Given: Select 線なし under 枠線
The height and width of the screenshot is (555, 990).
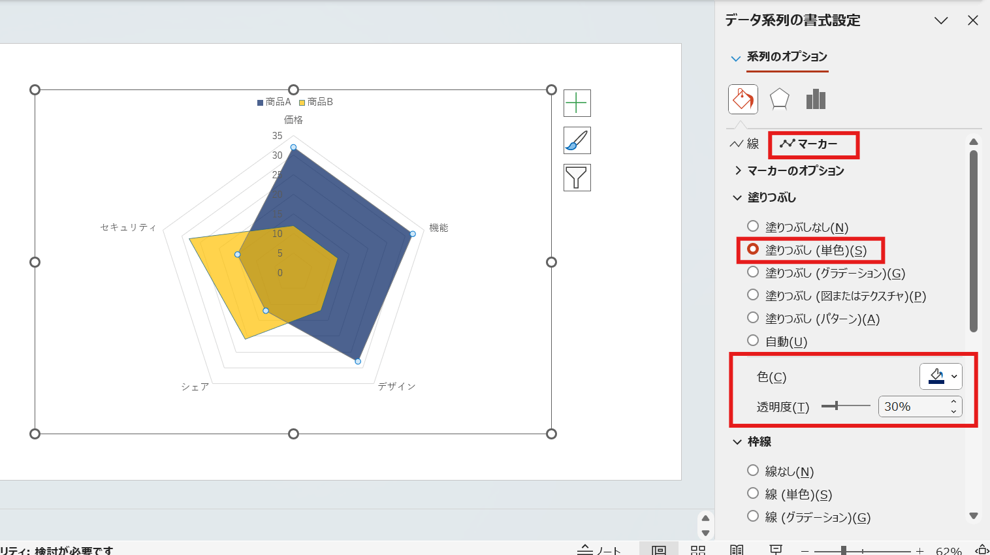Looking at the screenshot, I should 753,471.
